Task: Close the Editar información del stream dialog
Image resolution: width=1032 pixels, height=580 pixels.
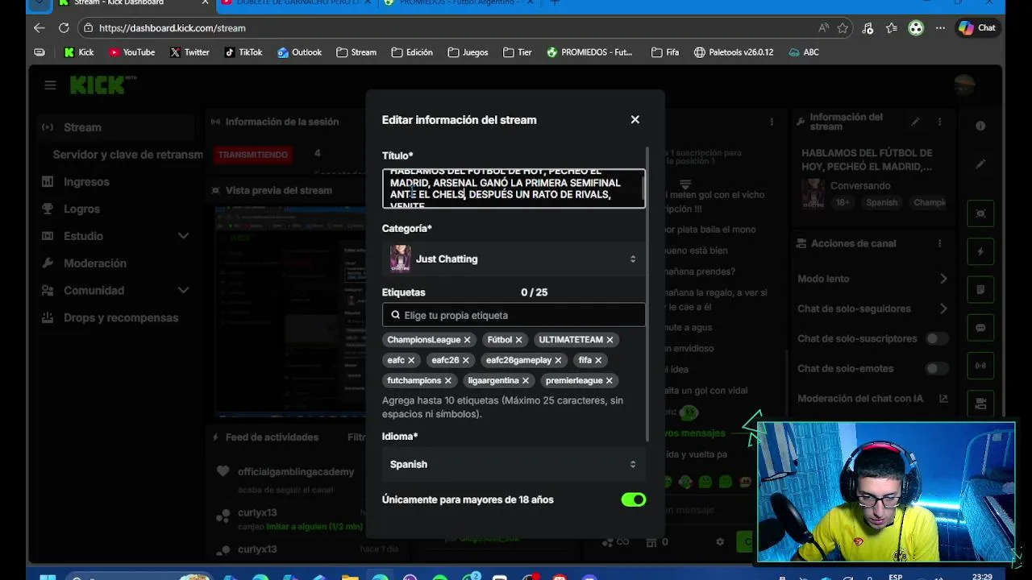Action: [x=635, y=119]
